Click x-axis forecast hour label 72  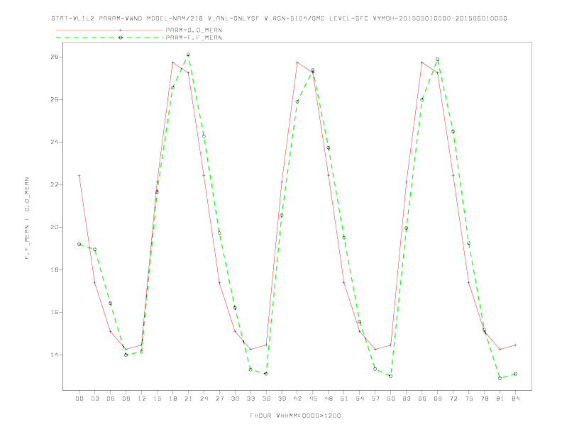pos(453,399)
